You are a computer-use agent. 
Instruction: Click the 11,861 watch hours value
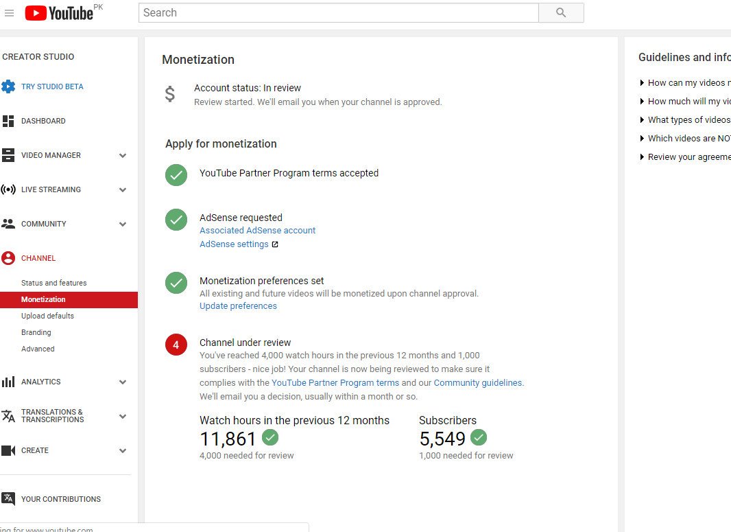[228, 439]
